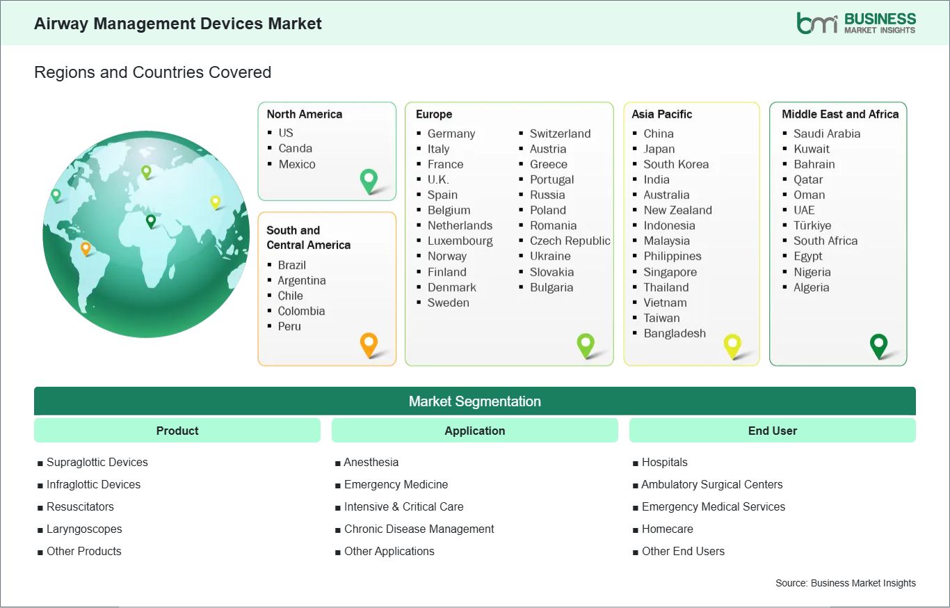Click the light green pin in Europe card

586,344
